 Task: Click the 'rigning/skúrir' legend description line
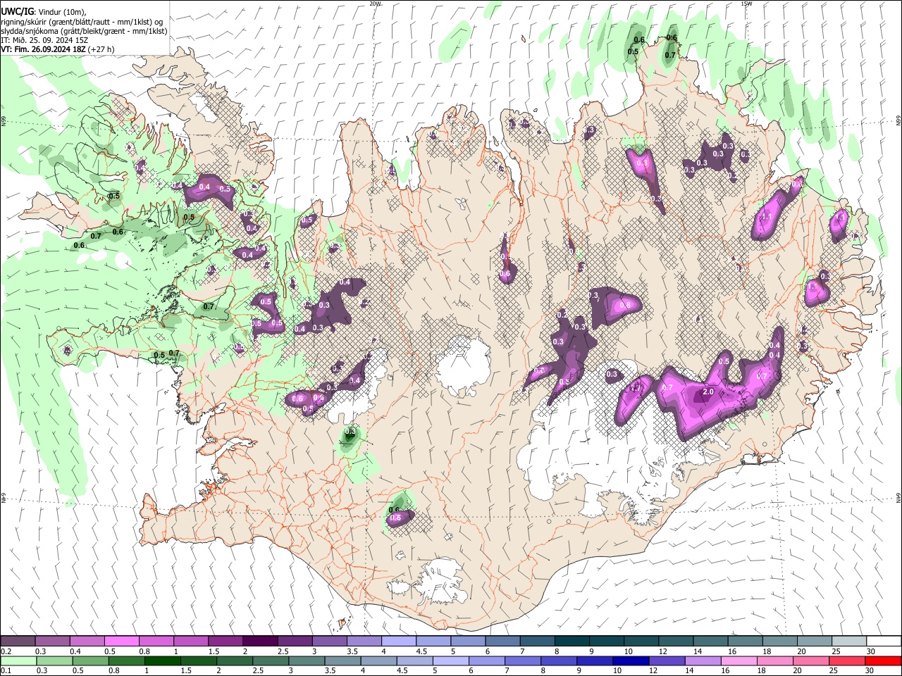pos(82,22)
